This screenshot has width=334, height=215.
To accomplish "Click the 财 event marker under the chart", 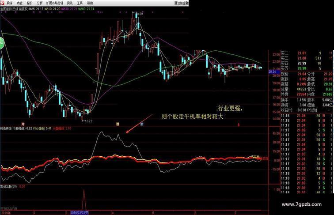I will click(x=141, y=124).
